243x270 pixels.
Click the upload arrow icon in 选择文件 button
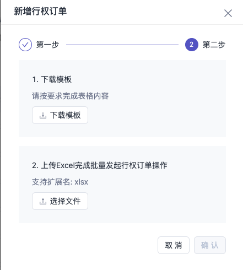pos(43,201)
